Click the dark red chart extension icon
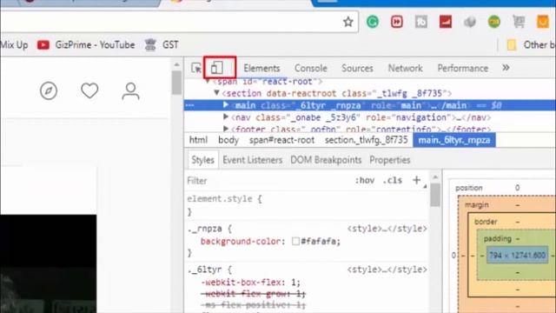Image resolution: width=556 pixels, height=313 pixels. click(x=446, y=22)
